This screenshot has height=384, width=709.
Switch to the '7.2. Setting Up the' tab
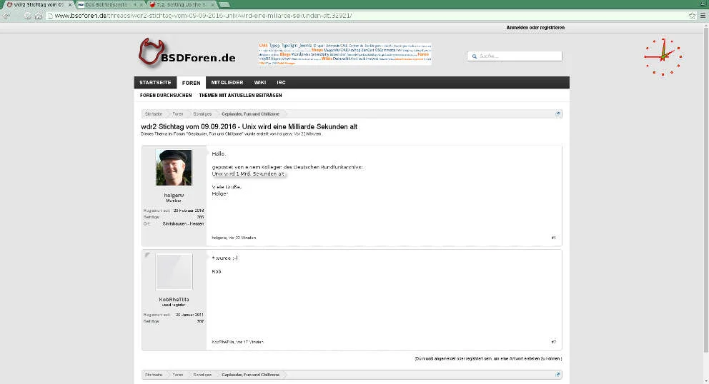[x=180, y=4]
